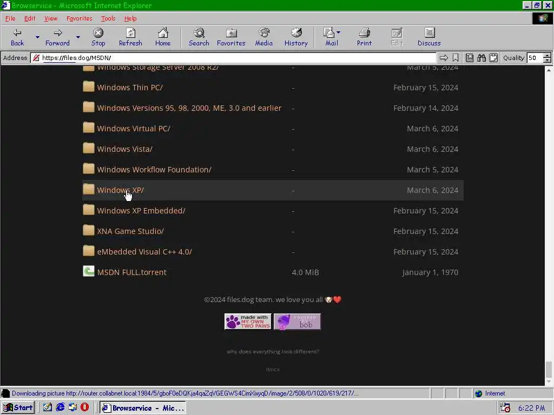The height and width of the screenshot is (415, 554).
Task: Click the Forward toolbar button
Action: pos(57,37)
